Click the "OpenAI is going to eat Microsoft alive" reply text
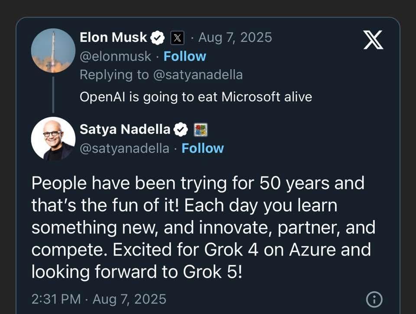The height and width of the screenshot is (314, 416). pos(195,96)
